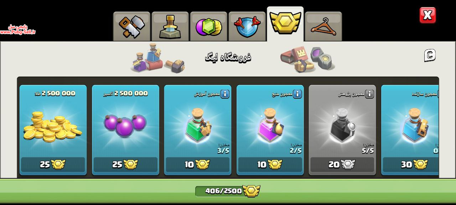Select the shield with arrows tab
The image size is (456, 205).
click(247, 26)
